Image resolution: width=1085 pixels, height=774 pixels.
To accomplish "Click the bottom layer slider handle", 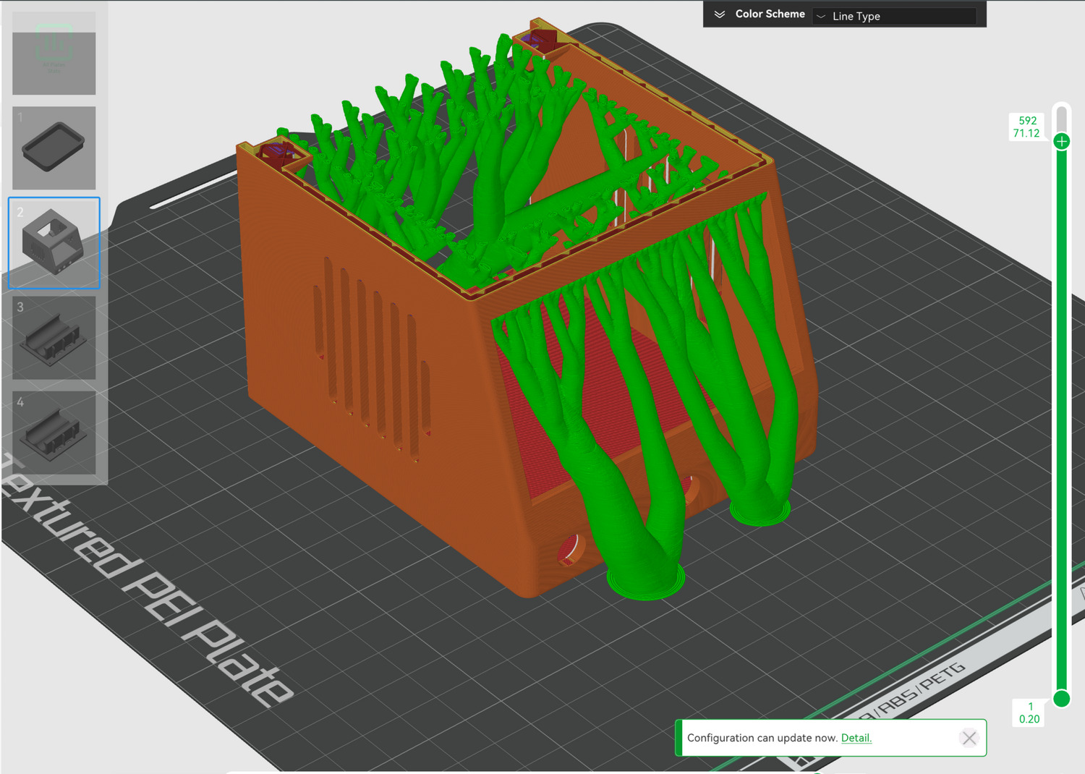I will (1061, 698).
